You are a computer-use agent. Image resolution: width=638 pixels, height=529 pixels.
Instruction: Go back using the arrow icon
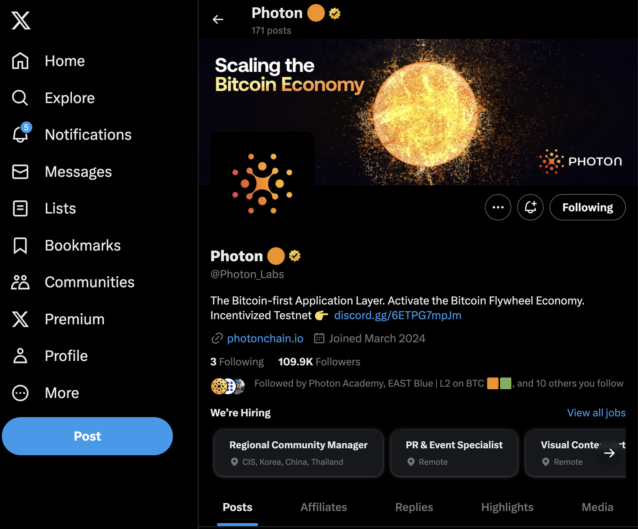click(x=218, y=19)
